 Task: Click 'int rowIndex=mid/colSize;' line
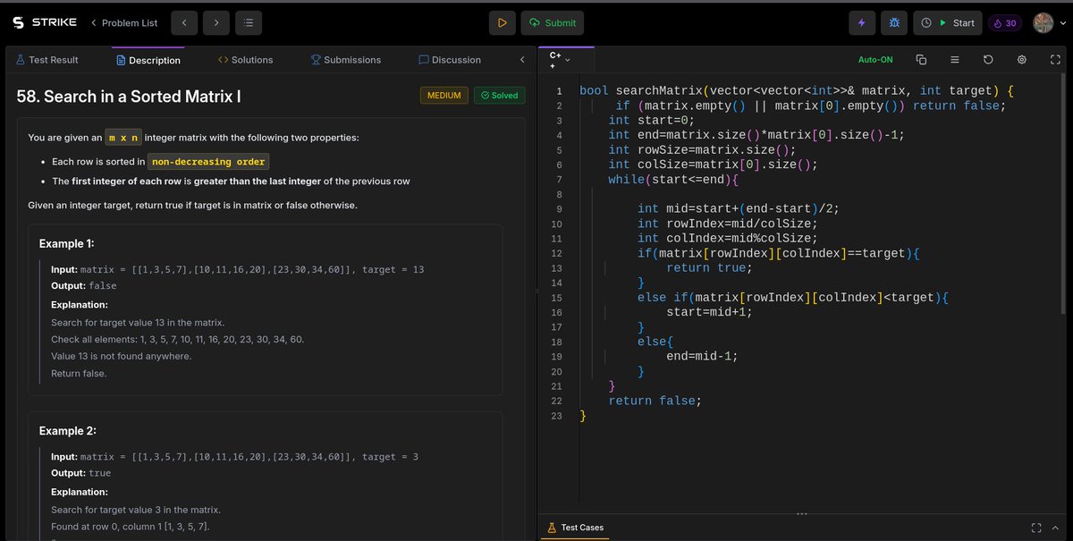728,224
